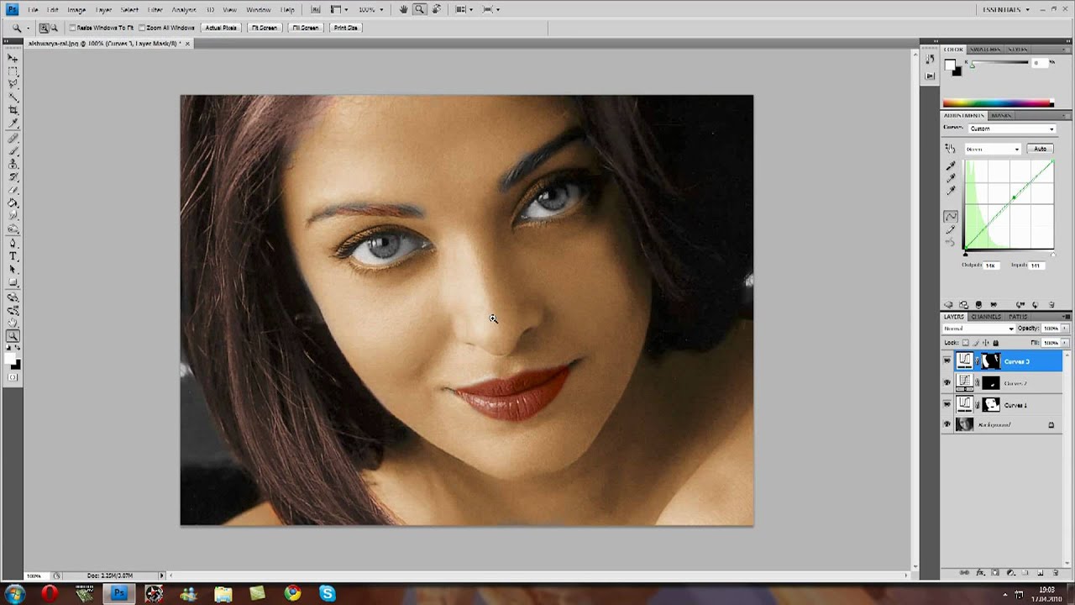Open the layer Opacity slider arrow

pos(1066,329)
